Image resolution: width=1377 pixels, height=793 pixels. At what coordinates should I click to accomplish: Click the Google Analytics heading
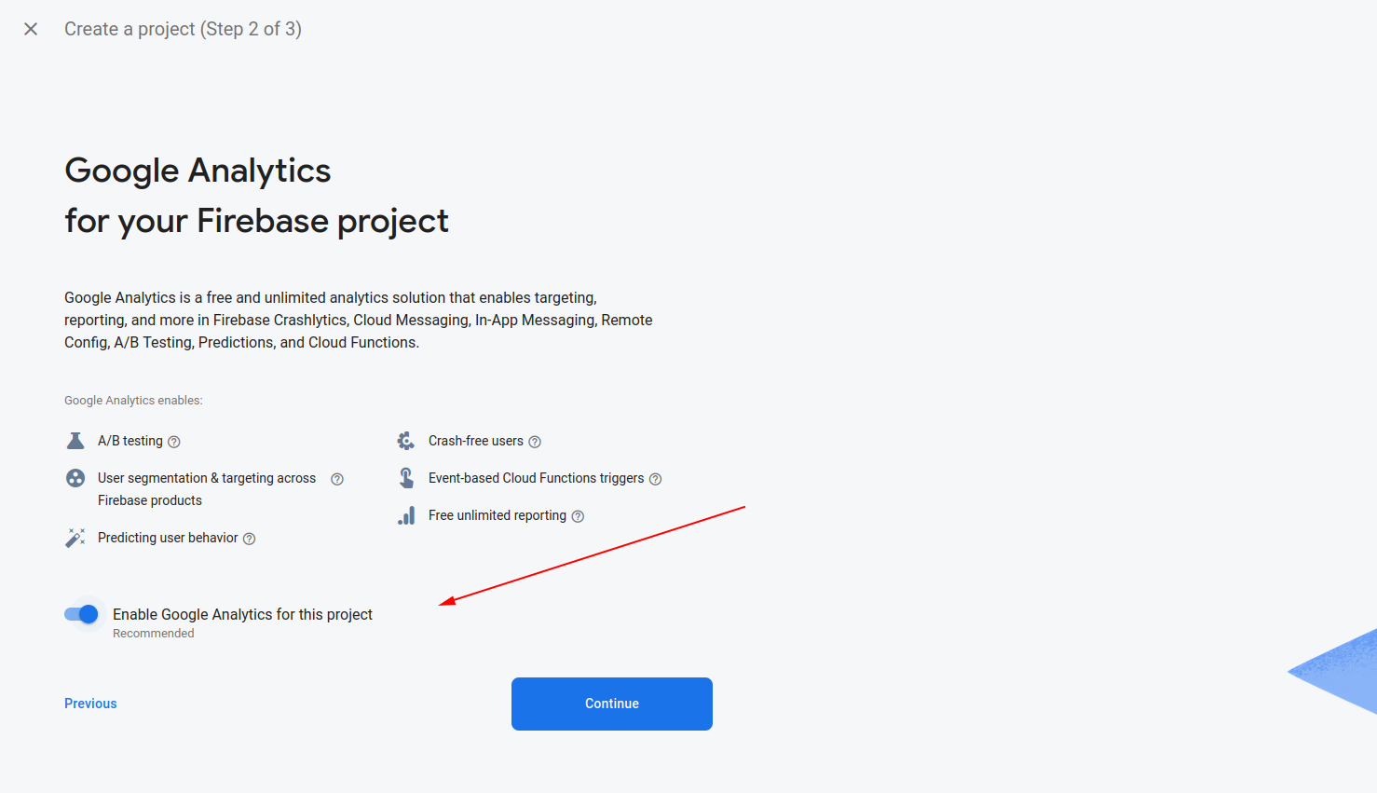198,171
